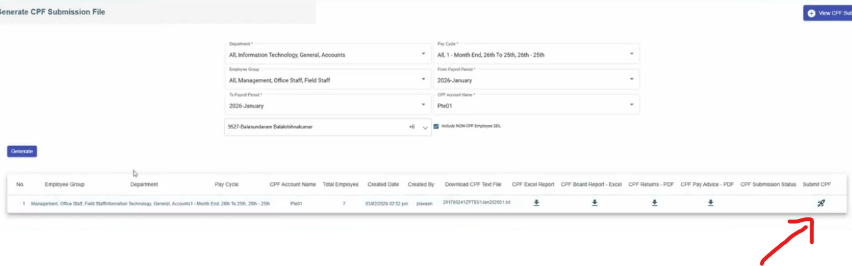Download the CPF Pay Advice PDF
Viewport: 852px width, 266px height.
tap(711, 203)
